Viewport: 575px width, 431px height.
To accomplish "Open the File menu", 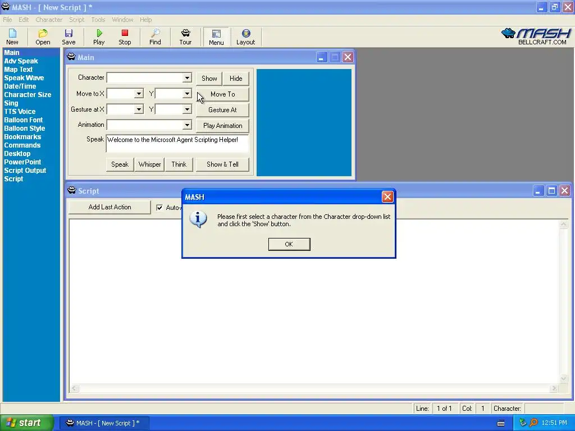I will pyautogui.click(x=7, y=20).
